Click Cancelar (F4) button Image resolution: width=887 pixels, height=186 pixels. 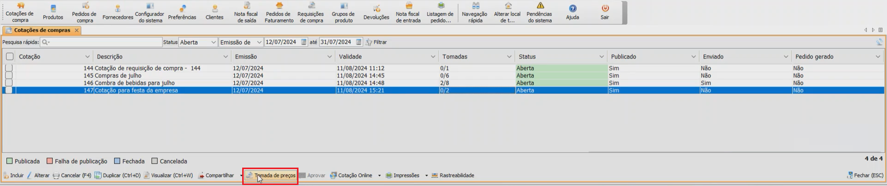72,176
